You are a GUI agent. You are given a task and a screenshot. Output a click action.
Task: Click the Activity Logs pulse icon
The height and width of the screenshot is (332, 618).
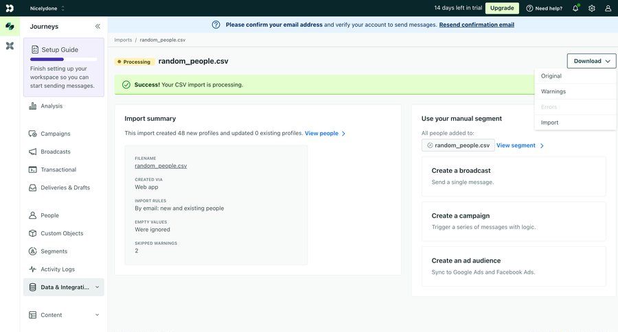[33, 270]
